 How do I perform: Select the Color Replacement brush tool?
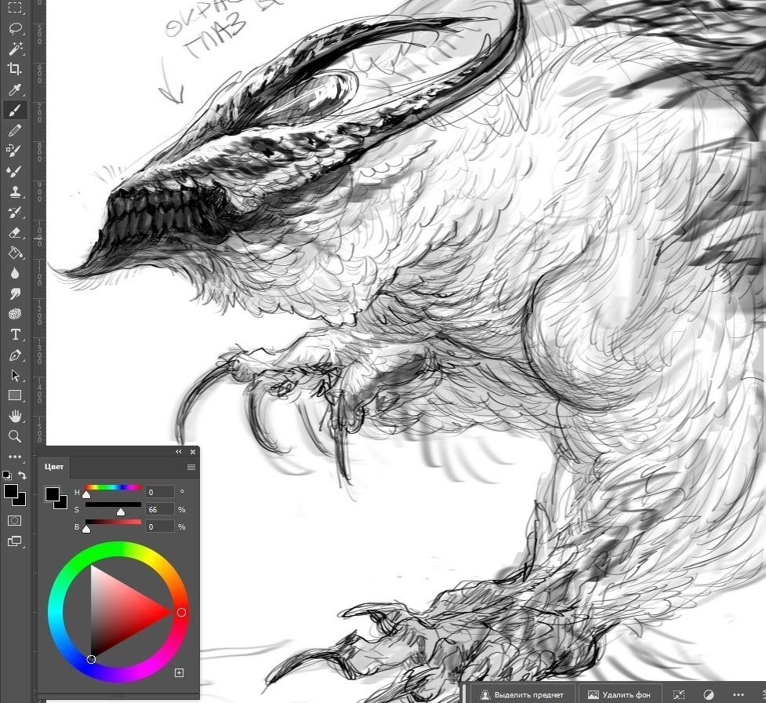[15, 151]
